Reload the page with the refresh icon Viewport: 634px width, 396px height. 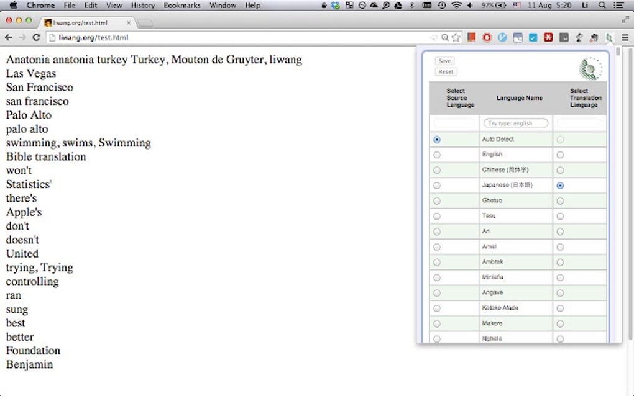(36, 37)
